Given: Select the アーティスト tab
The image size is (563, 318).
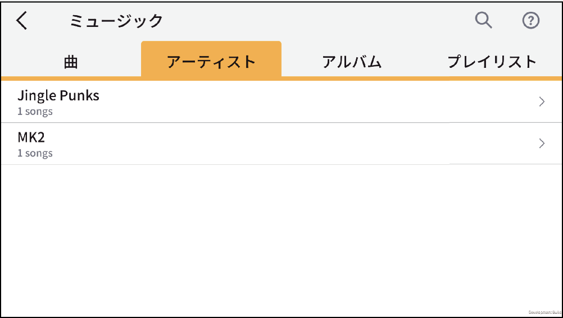Looking at the screenshot, I should tap(211, 61).
